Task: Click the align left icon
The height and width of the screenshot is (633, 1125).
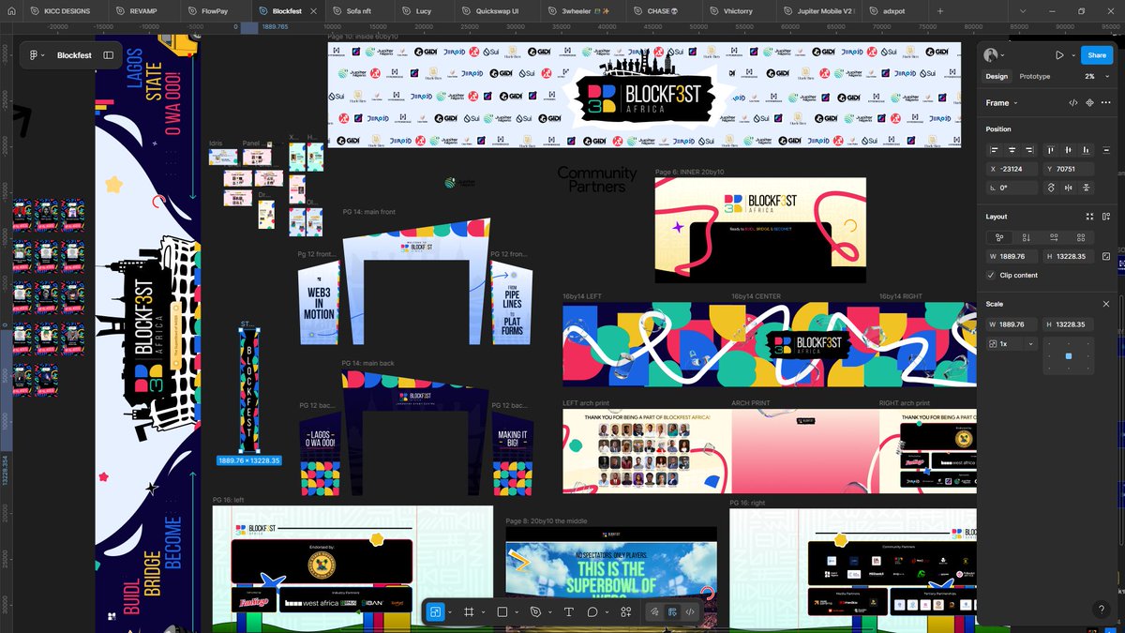Action: click(995, 150)
